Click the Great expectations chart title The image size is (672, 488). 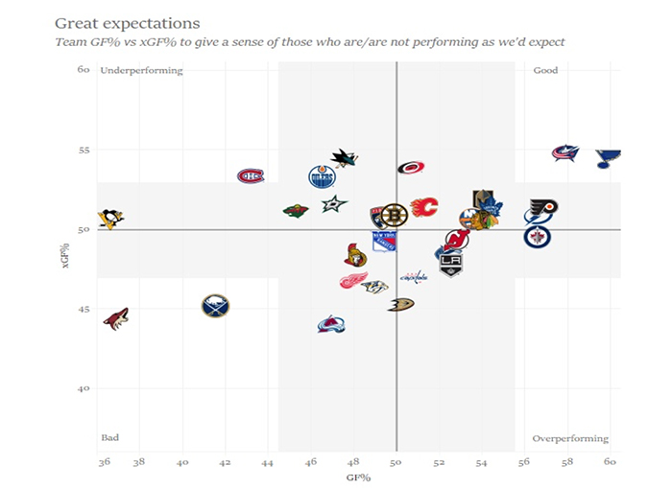click(x=128, y=24)
